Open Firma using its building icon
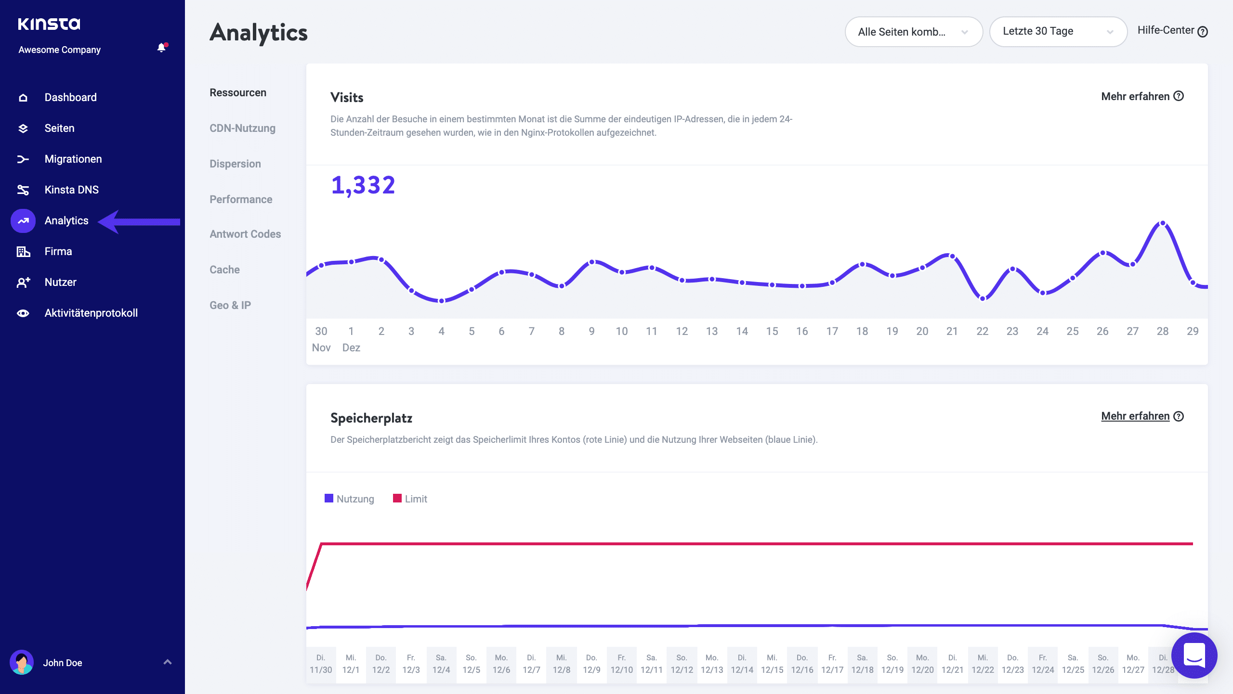Image resolution: width=1233 pixels, height=694 pixels. [x=23, y=251]
